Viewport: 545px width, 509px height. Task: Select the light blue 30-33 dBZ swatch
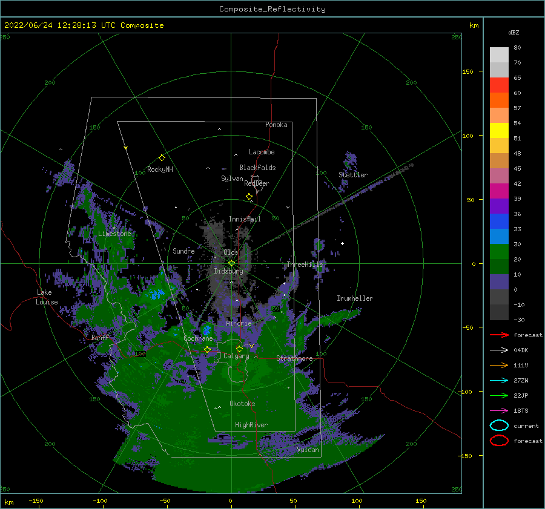click(499, 236)
